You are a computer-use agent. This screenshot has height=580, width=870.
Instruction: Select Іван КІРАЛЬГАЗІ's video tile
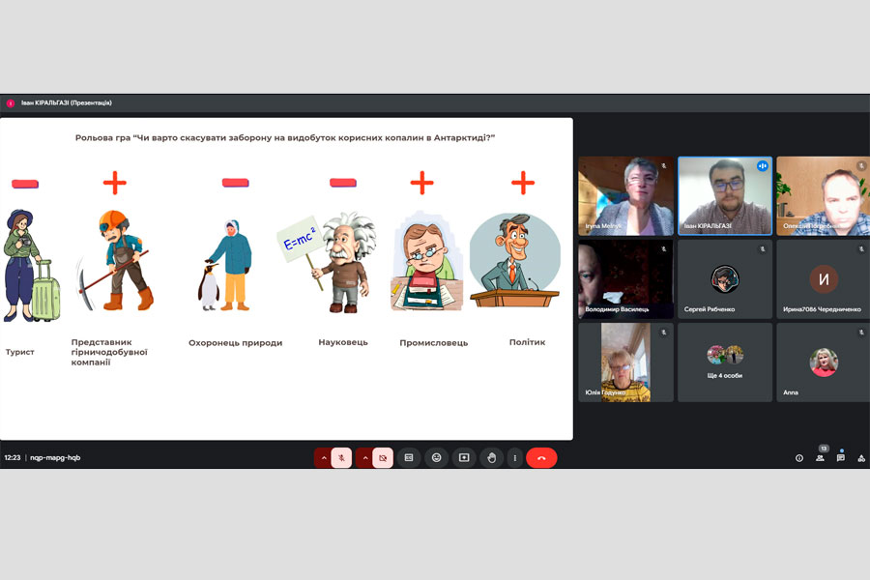click(725, 196)
